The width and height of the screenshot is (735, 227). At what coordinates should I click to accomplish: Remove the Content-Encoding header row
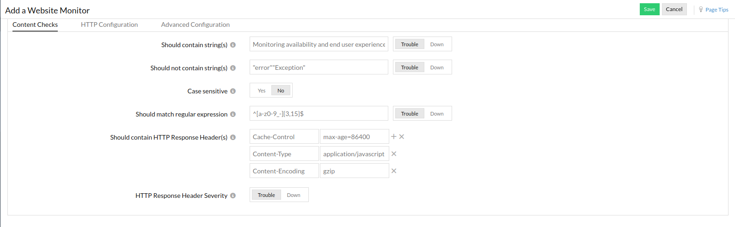pyautogui.click(x=394, y=171)
